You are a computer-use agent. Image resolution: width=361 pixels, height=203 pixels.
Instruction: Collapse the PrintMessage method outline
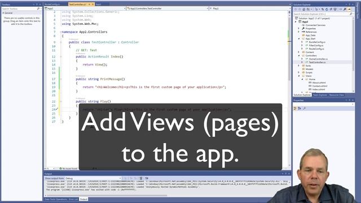61,79
